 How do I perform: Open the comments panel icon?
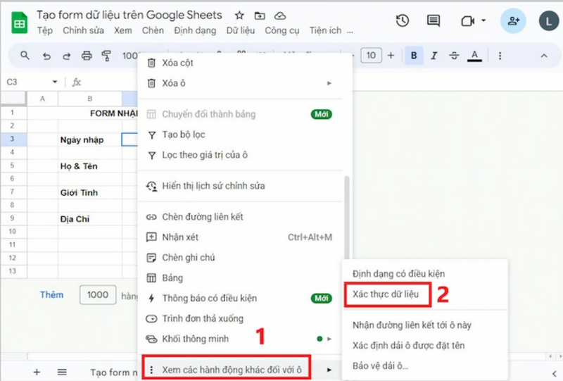click(434, 20)
